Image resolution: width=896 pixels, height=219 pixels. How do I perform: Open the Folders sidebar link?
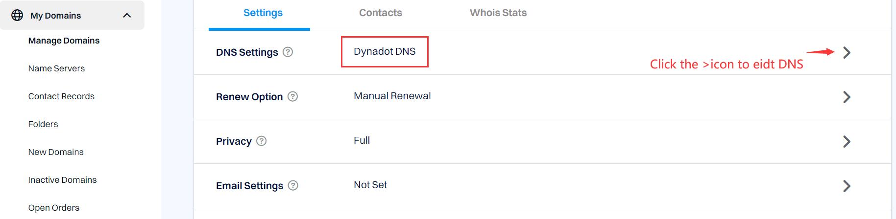[x=43, y=124]
